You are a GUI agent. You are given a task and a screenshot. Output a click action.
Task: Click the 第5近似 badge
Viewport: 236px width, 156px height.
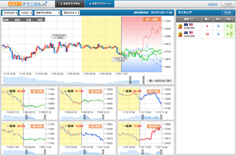tap(95, 126)
